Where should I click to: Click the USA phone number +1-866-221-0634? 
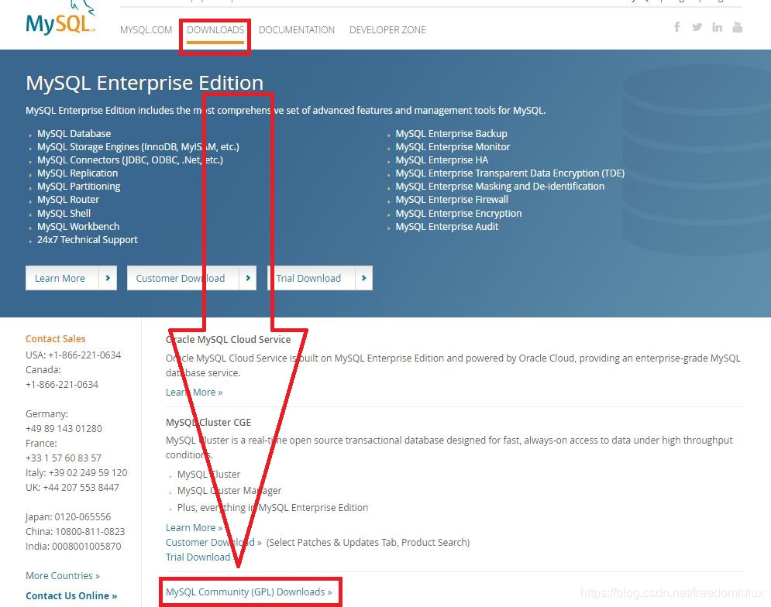click(x=84, y=355)
